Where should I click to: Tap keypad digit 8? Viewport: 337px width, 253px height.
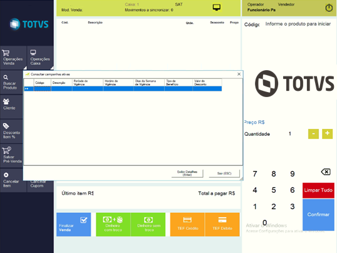[x=274, y=173]
